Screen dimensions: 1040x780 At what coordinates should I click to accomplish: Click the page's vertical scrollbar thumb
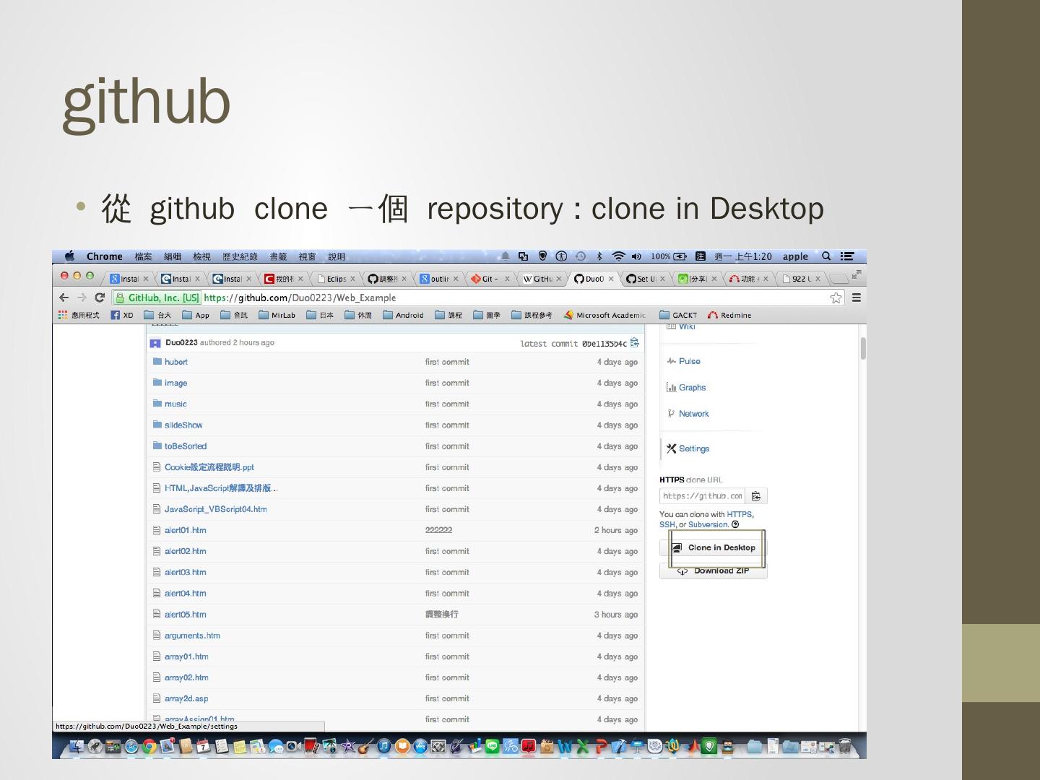click(862, 348)
